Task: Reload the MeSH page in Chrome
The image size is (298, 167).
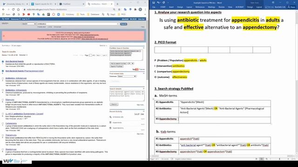Action: click(13, 9)
